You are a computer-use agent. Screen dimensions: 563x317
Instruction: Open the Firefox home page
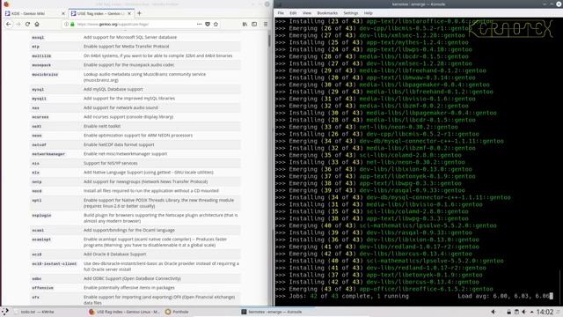coord(37,24)
